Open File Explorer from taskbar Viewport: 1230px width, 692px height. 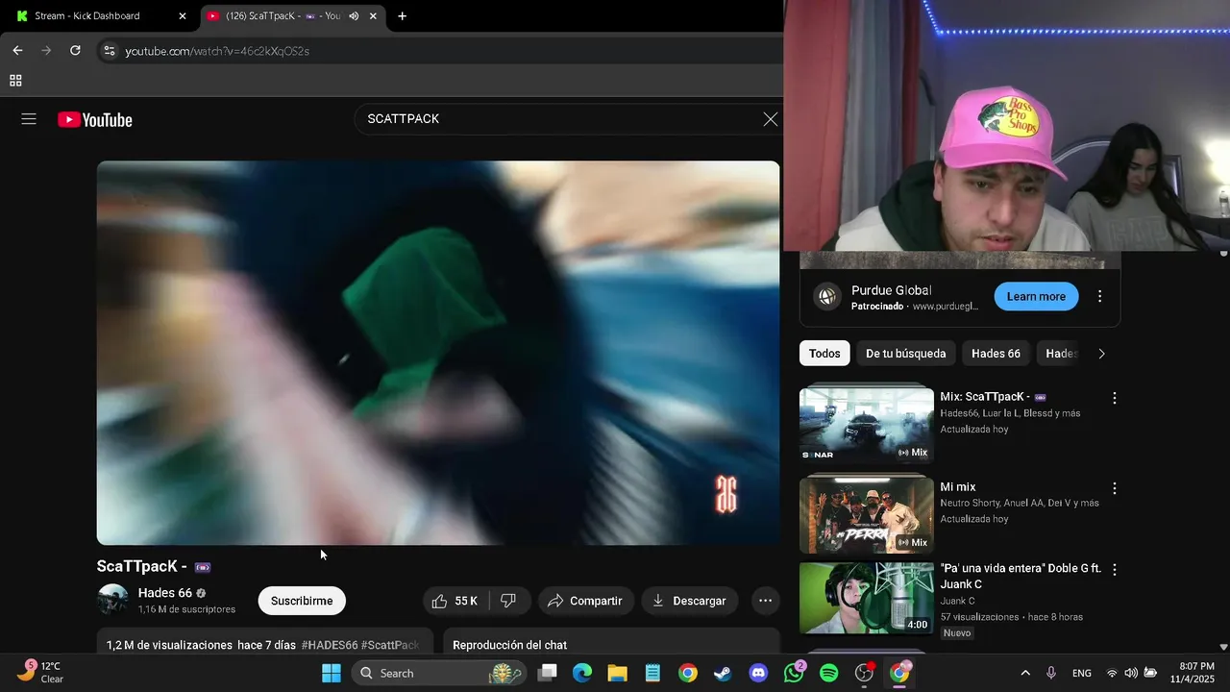click(617, 673)
